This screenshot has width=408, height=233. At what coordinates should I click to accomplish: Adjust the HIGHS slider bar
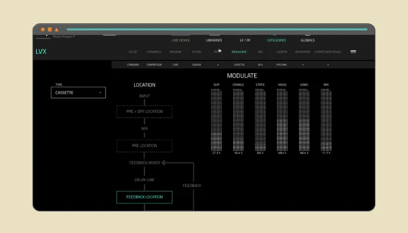pyautogui.click(x=282, y=119)
